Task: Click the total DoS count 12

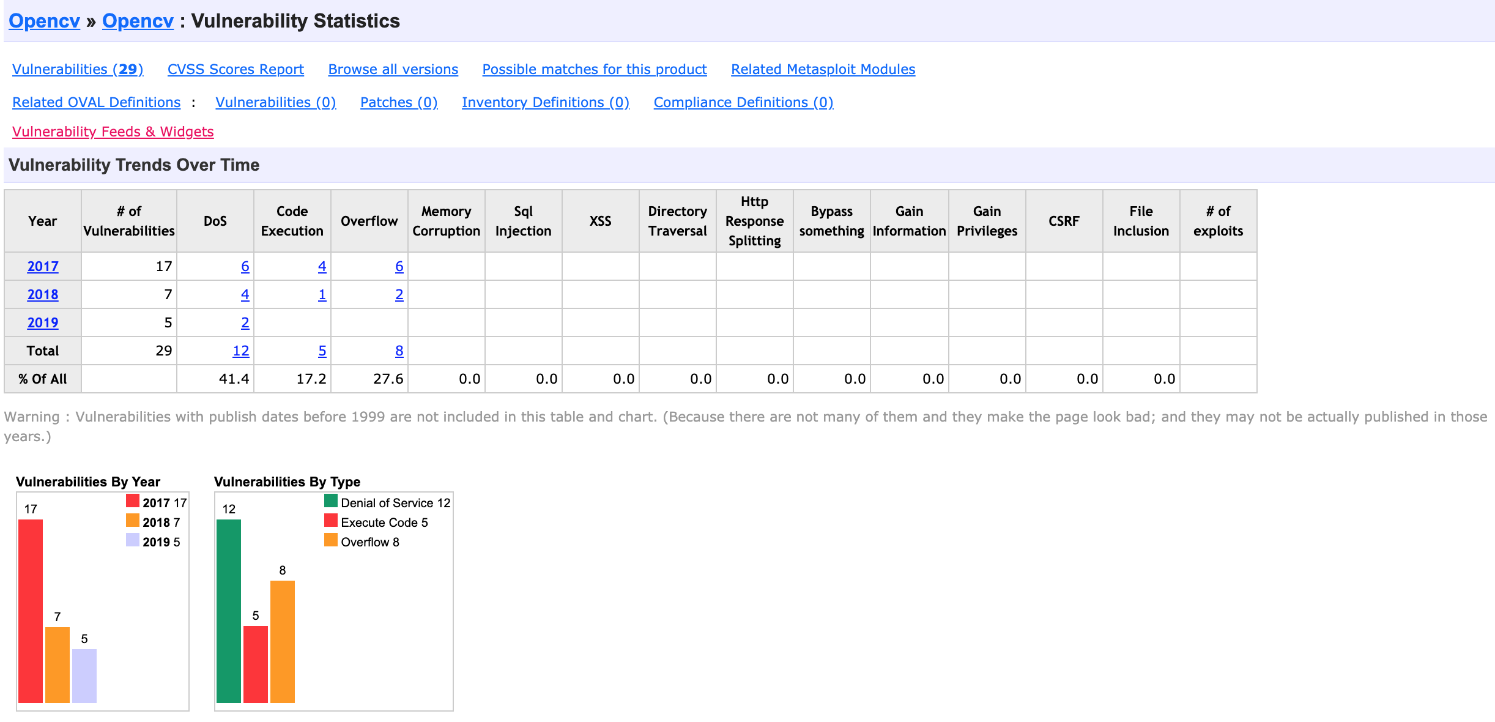Action: coord(240,351)
